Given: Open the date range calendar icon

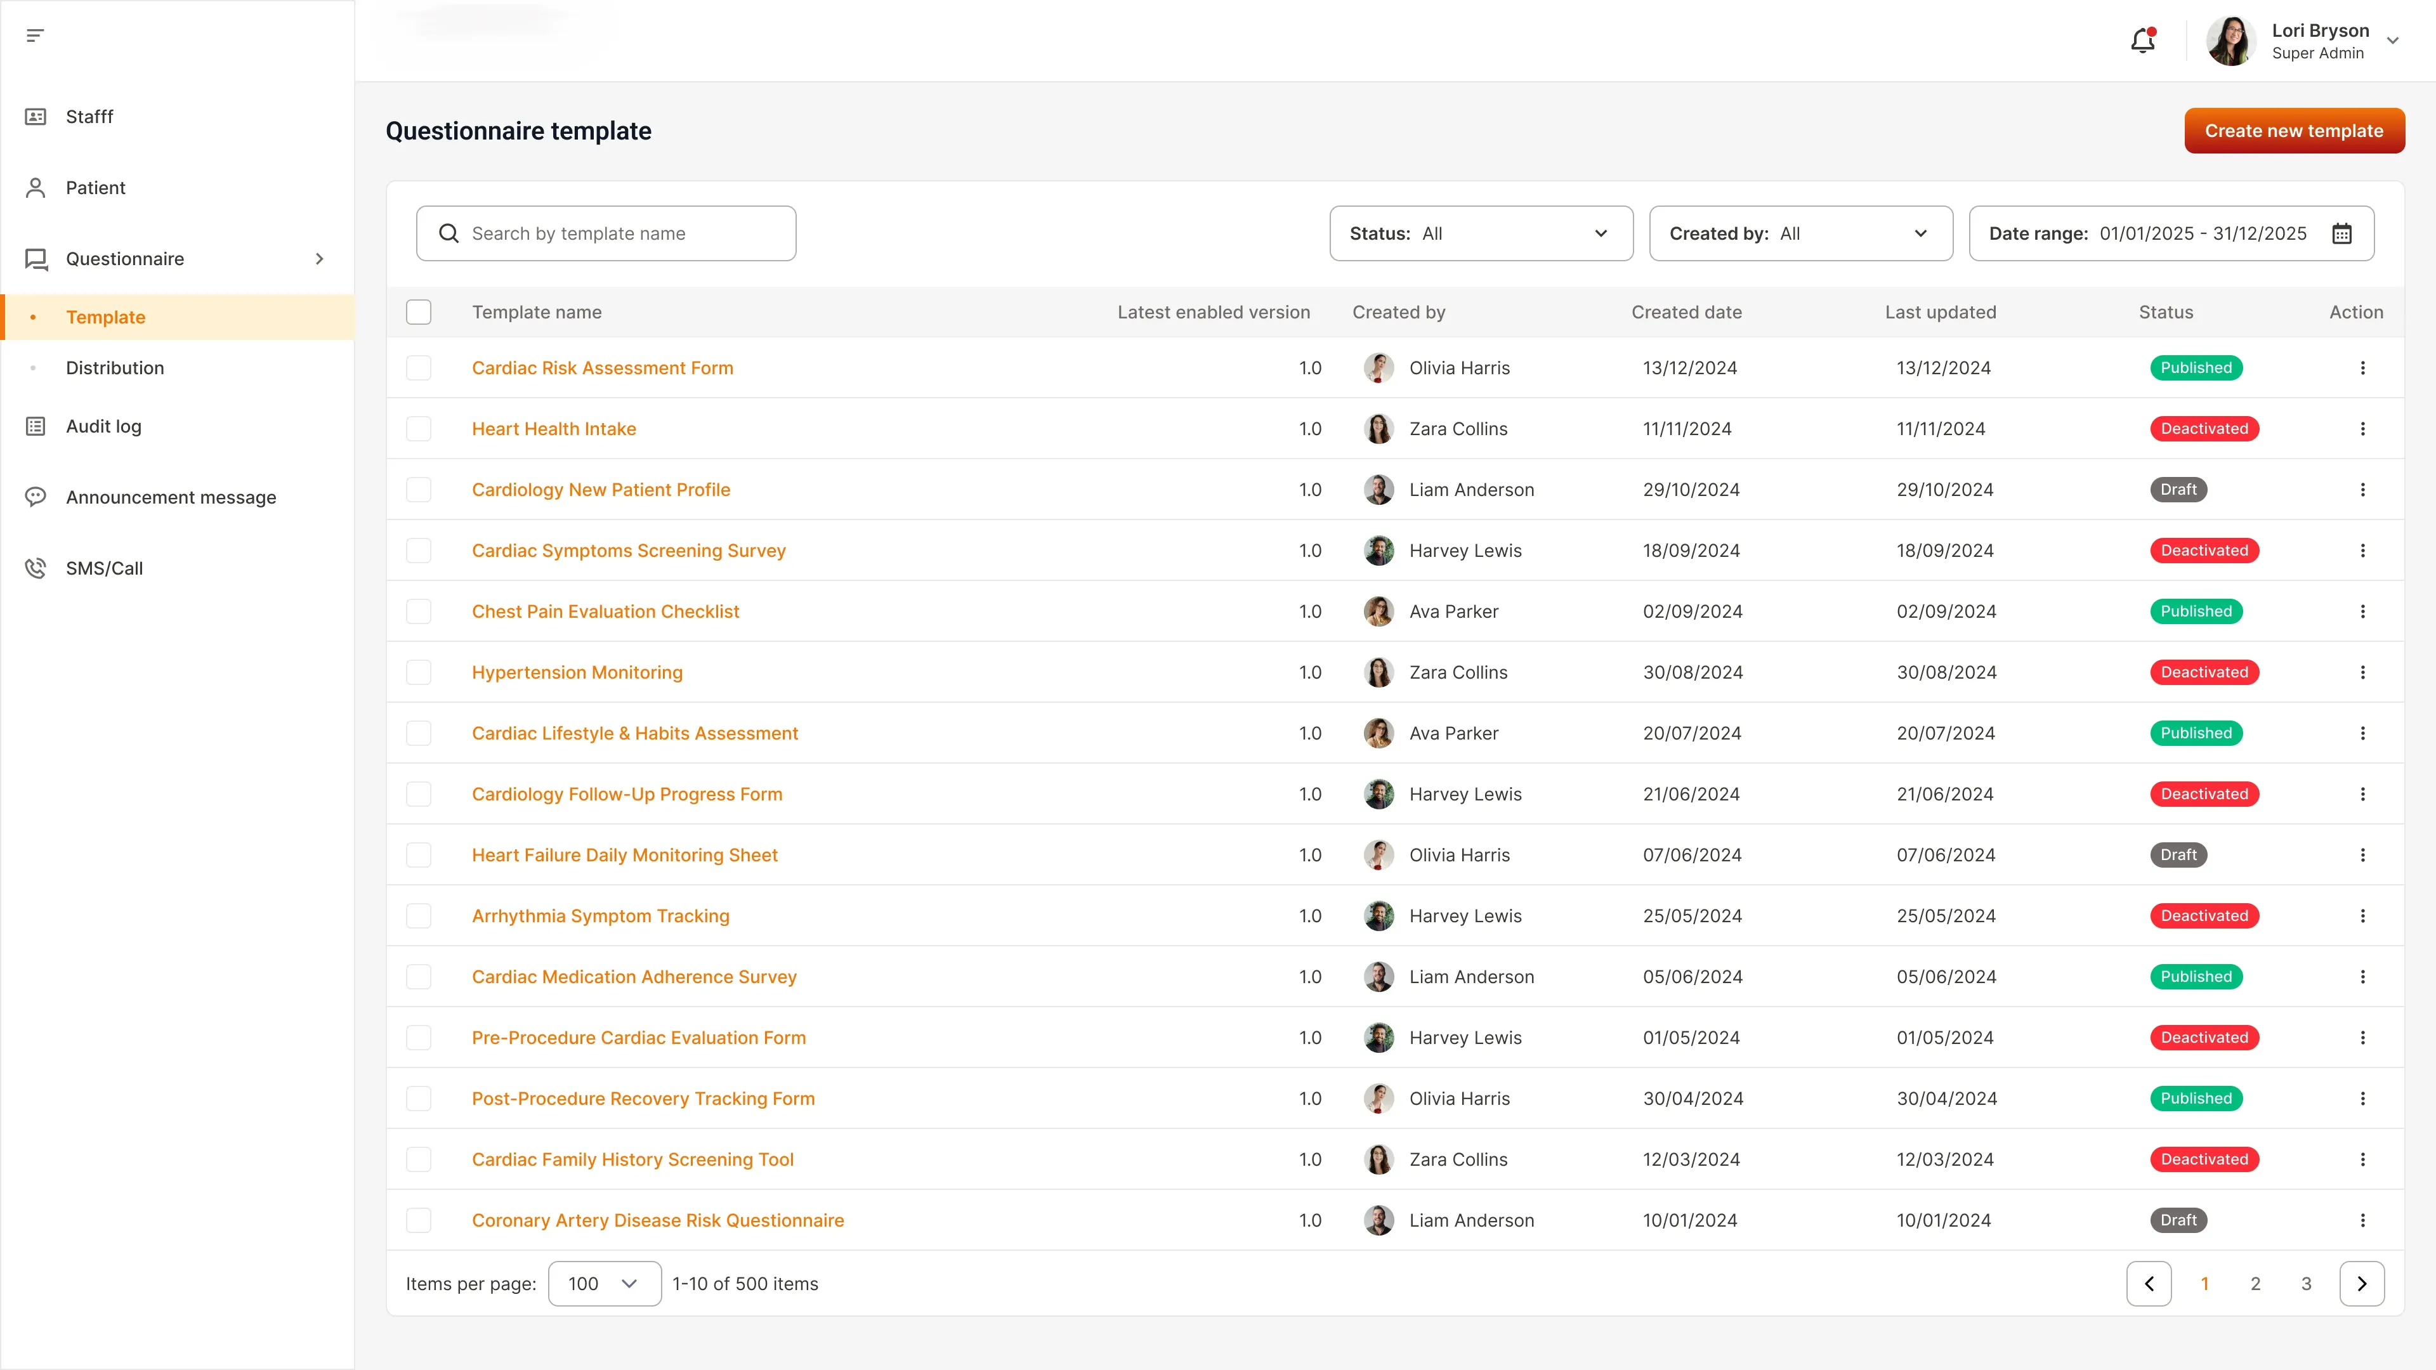Looking at the screenshot, I should [2341, 233].
